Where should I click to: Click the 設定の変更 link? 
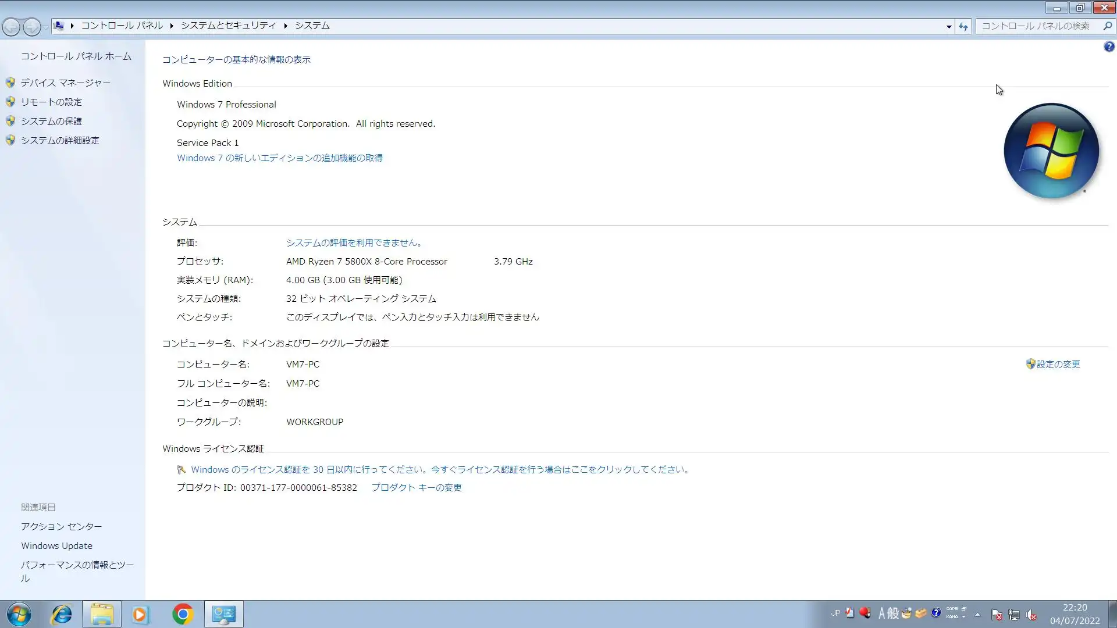click(x=1058, y=365)
